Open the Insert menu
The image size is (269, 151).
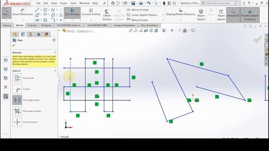pyautogui.click(x=63, y=3)
